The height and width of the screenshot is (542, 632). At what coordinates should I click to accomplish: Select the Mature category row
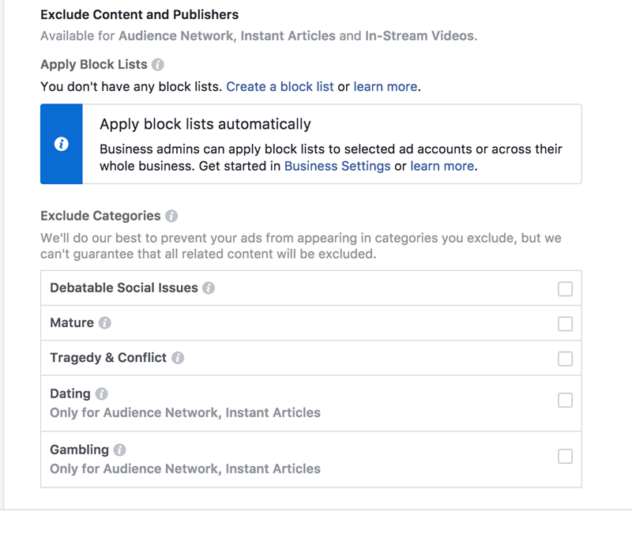tap(316, 323)
